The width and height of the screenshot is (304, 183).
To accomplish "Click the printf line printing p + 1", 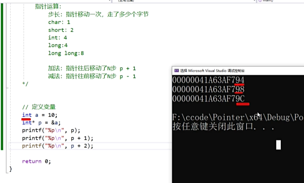I will coord(57,138).
